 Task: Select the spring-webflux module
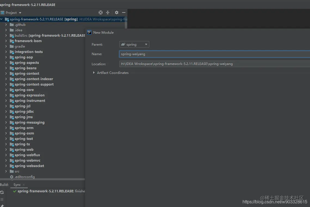[27, 155]
